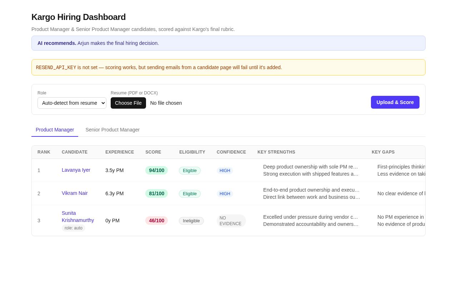Click 'No PM experience in' gap text
The width and height of the screenshot is (457, 285).
401,217
